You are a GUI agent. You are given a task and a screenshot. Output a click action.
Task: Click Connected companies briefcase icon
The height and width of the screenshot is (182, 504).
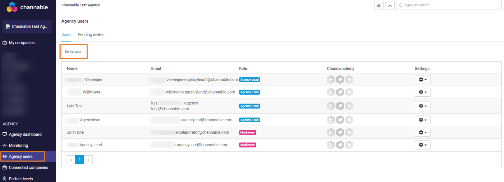5,167
